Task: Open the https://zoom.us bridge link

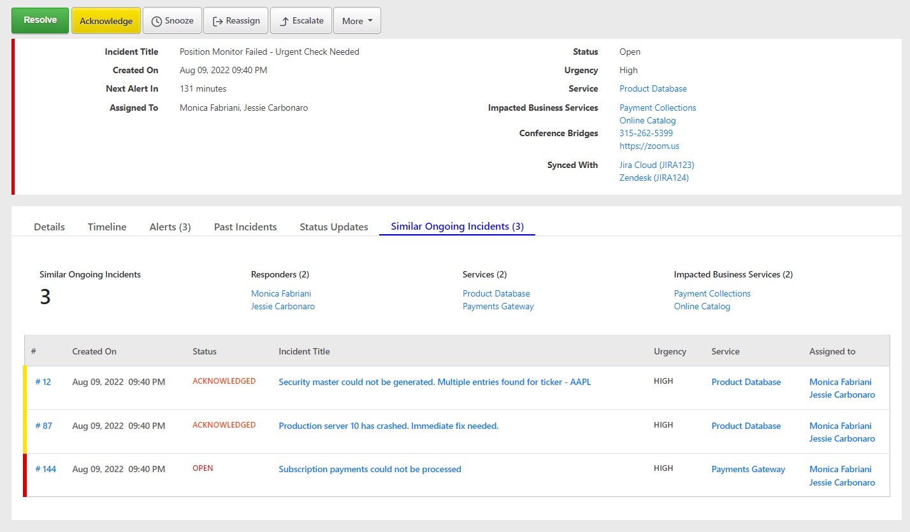Action: tap(649, 146)
